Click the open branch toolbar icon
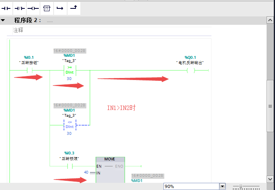 (x=60, y=8)
